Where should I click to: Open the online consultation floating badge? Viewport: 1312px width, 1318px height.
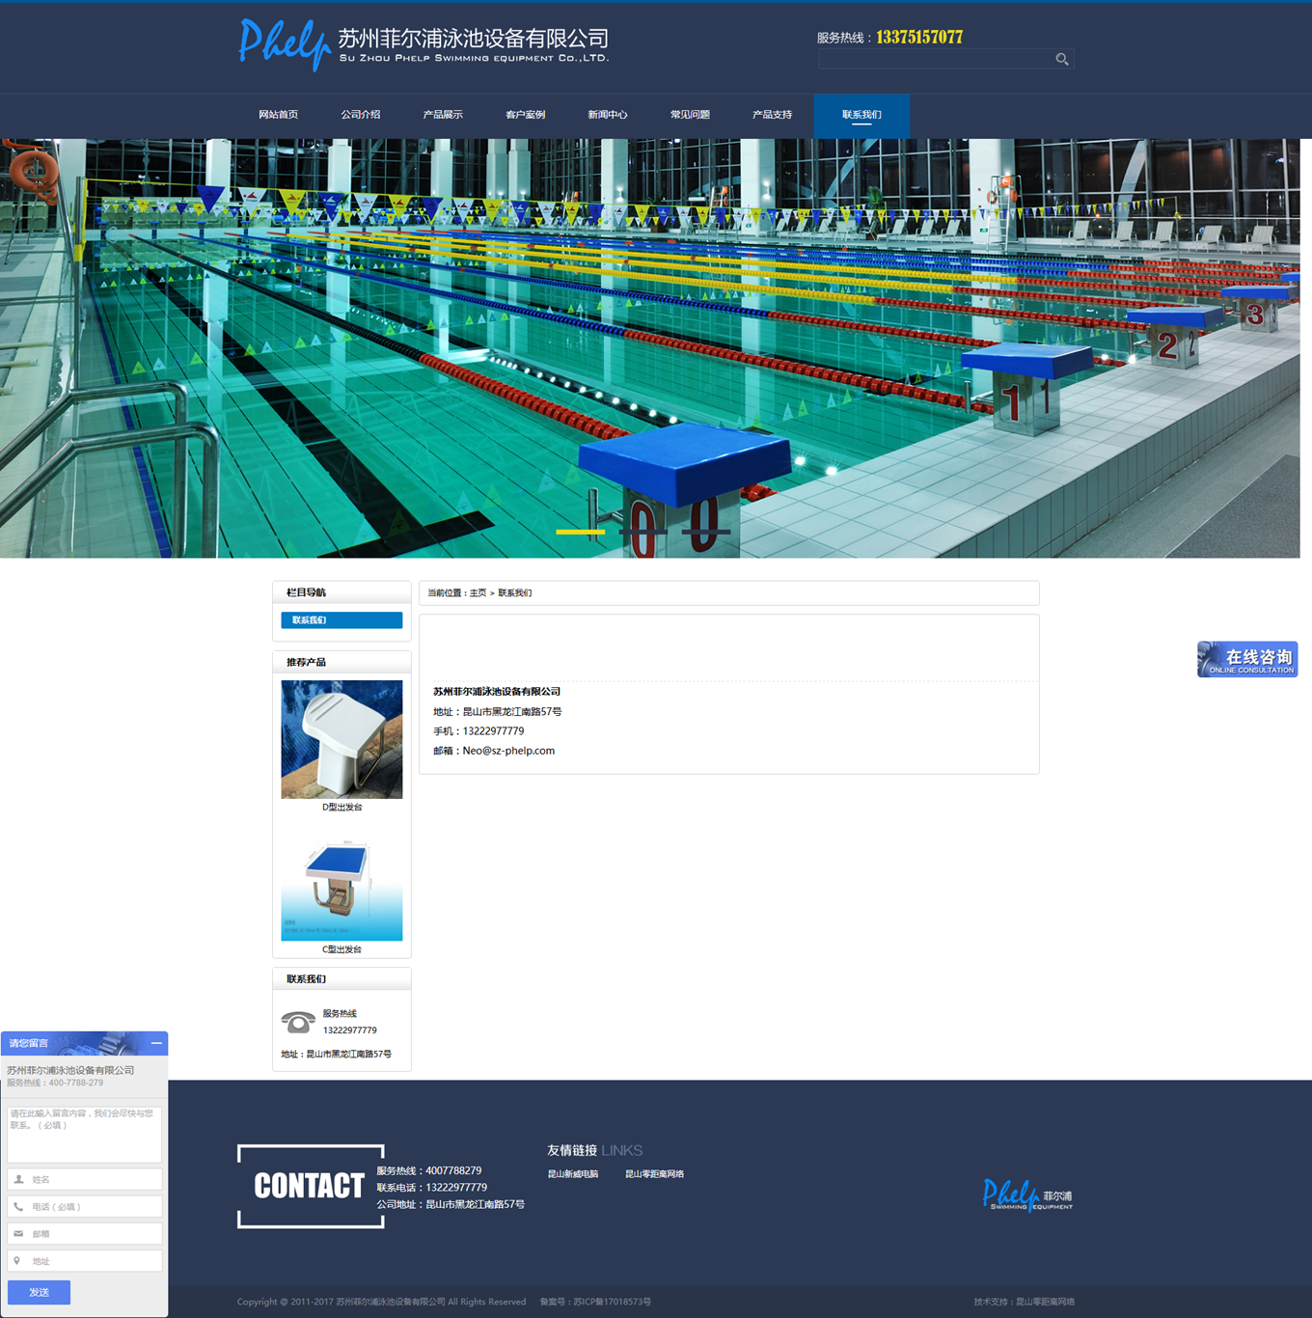pyautogui.click(x=1246, y=659)
